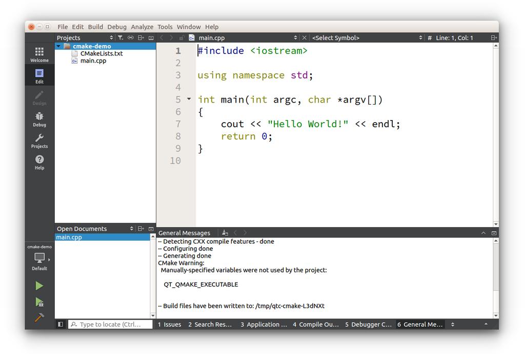The image size is (525, 354).
Task: Open the Analyze menu
Action: [142, 27]
